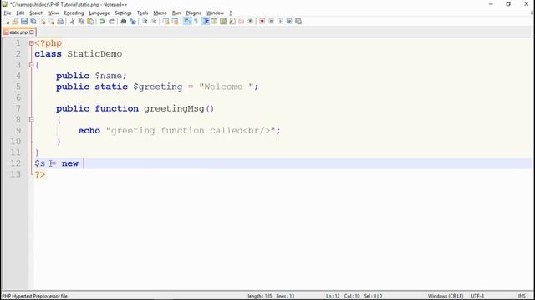Image resolution: width=535 pixels, height=300 pixels.
Task: Collapse the class fold at line 3
Action: click(x=32, y=65)
